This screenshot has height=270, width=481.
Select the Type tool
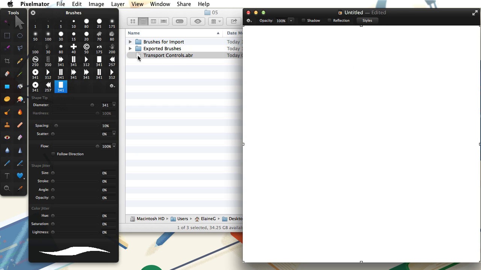point(7,176)
